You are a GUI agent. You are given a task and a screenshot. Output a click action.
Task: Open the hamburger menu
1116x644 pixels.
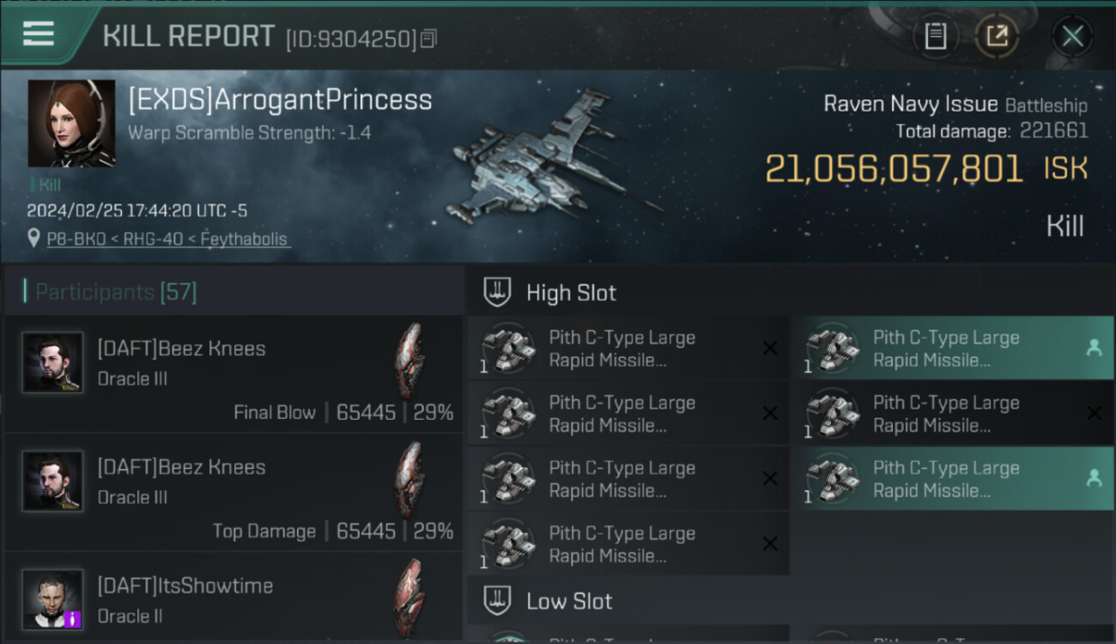coord(39,34)
